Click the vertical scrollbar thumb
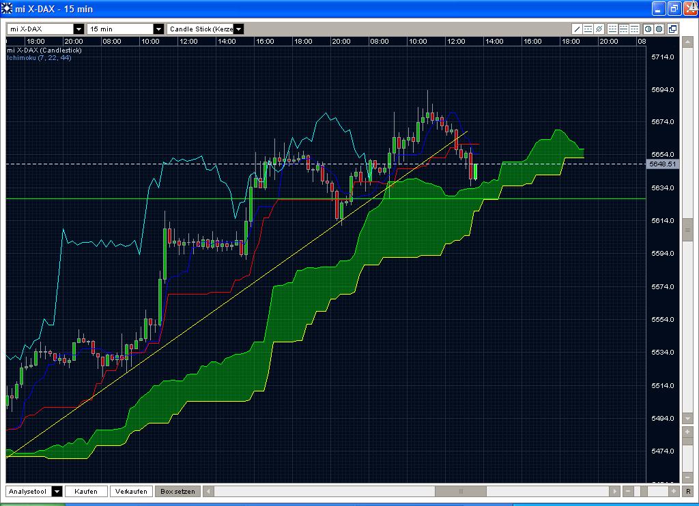 coord(687,230)
